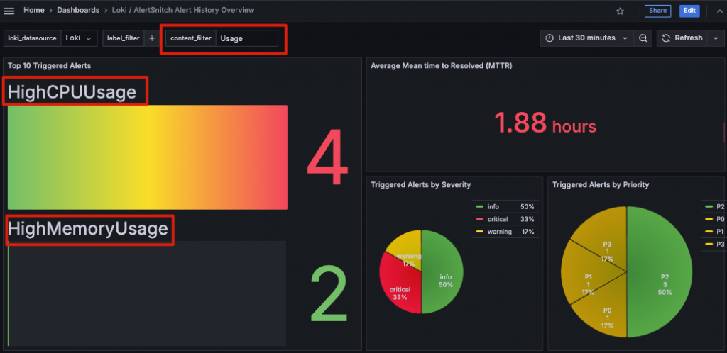Open the hamburger navigation menu
Viewport: 727px width, 353px height.
(9, 11)
